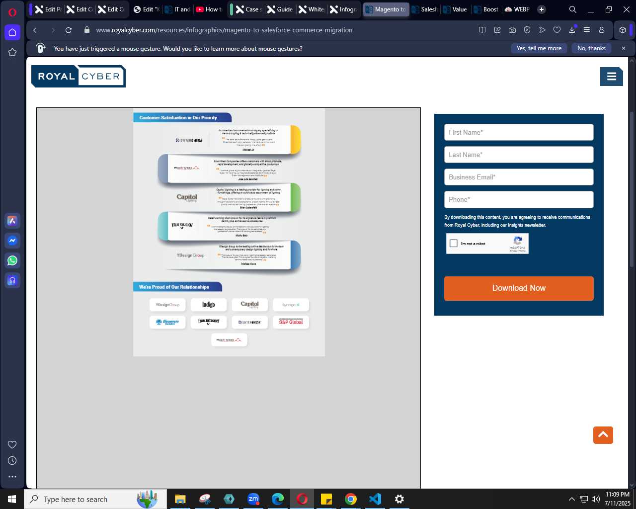Click the infographic preview image
Screen dimensions: 636x509
[229, 232]
